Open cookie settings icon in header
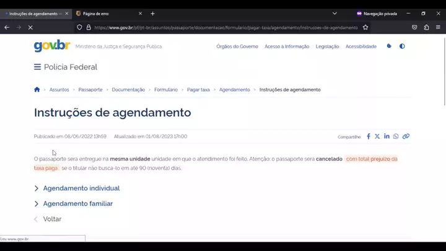 pyautogui.click(x=389, y=46)
